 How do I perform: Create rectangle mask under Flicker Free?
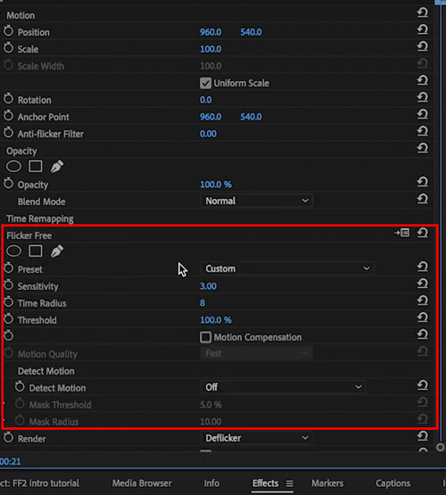point(36,252)
